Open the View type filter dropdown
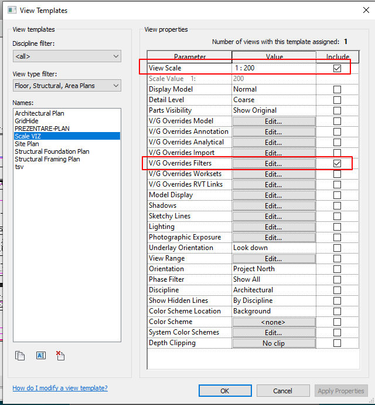This screenshot has width=375, height=405. tap(67, 86)
